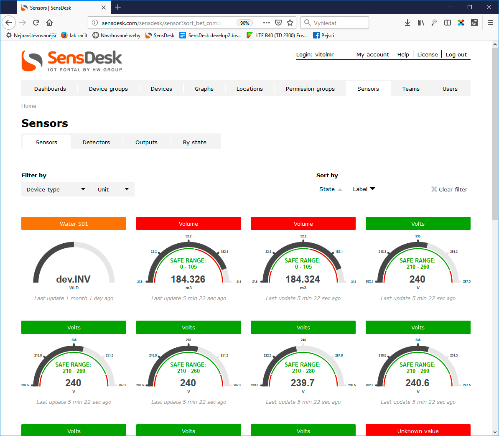Click the 184.326 m3 Volume gauge
The image size is (499, 436).
click(x=188, y=263)
